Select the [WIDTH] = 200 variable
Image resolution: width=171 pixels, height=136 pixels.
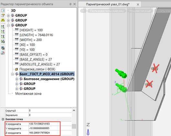pyautogui.click(x=31, y=40)
